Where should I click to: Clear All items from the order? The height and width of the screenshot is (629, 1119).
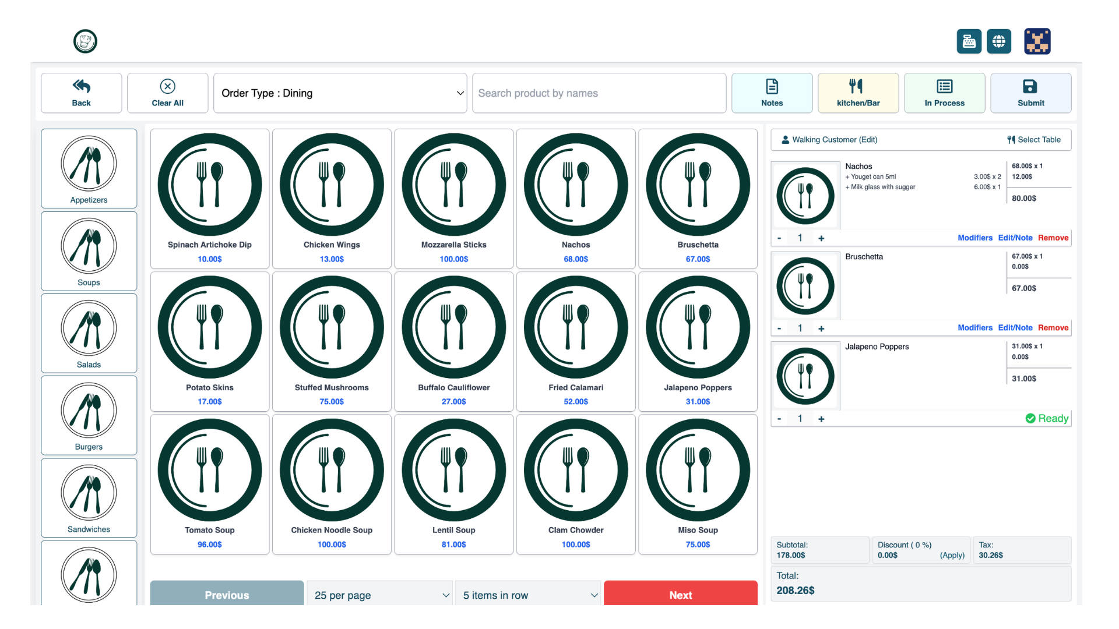(167, 93)
